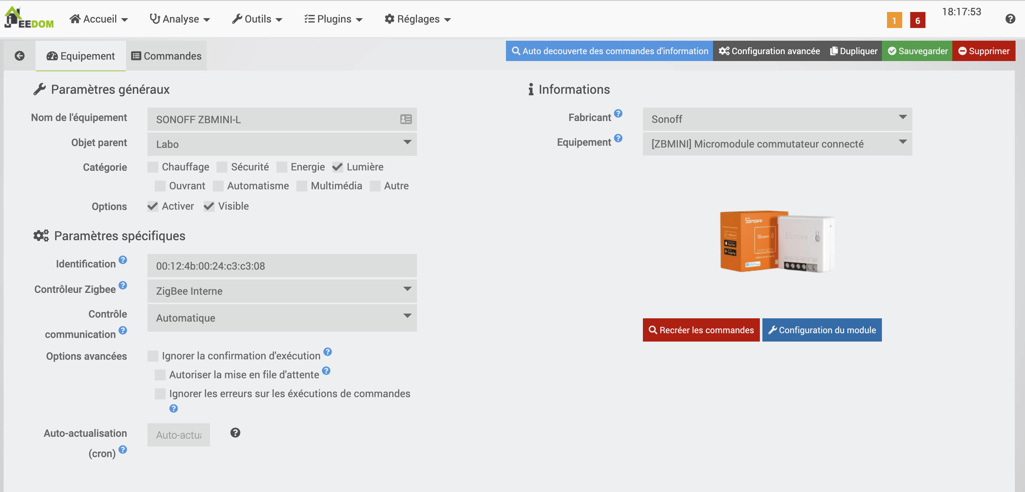The height and width of the screenshot is (492, 1025).
Task: Switch to the Equipement tab
Action: tap(81, 56)
